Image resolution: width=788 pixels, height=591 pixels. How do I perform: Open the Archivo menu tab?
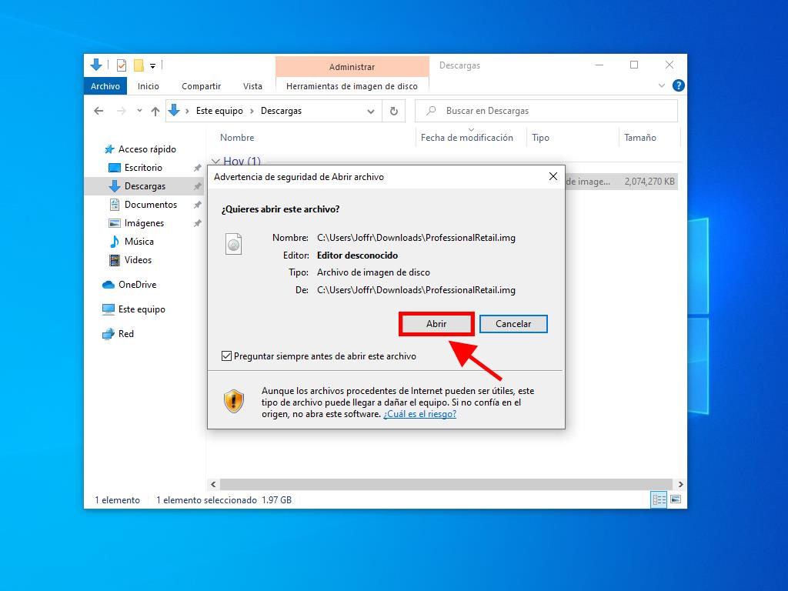click(x=105, y=86)
